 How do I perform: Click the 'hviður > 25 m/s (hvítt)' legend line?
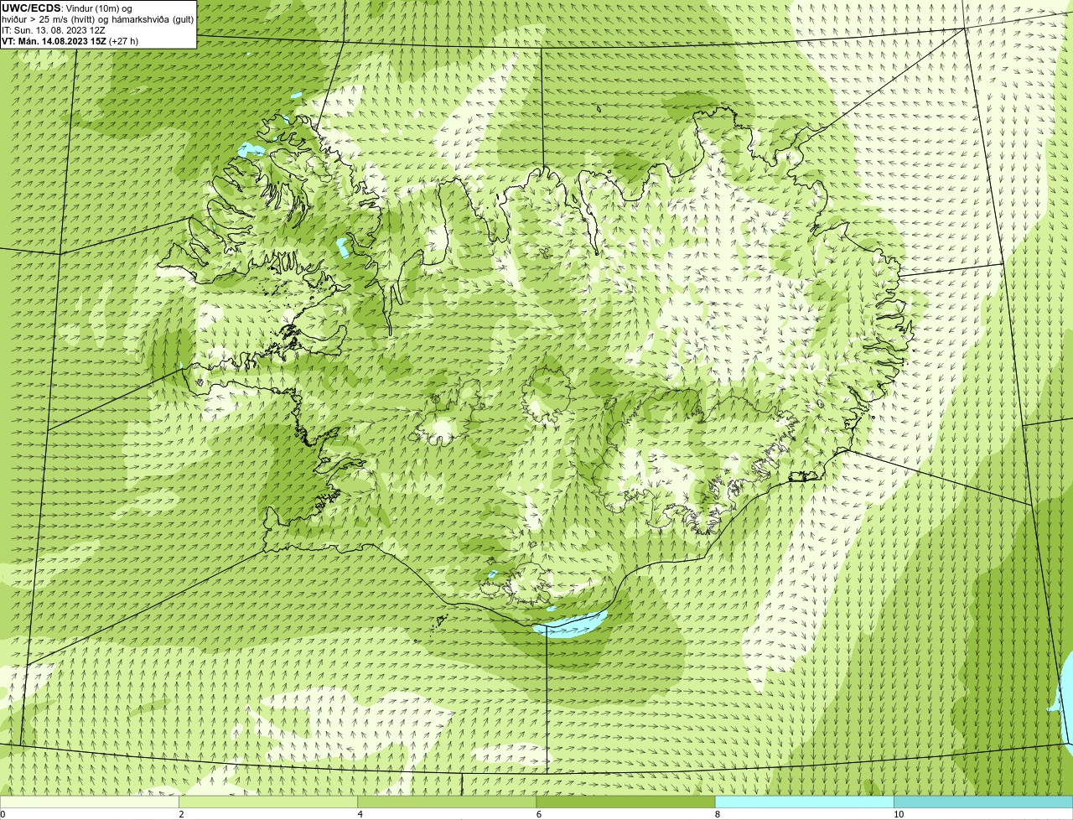tap(97, 19)
